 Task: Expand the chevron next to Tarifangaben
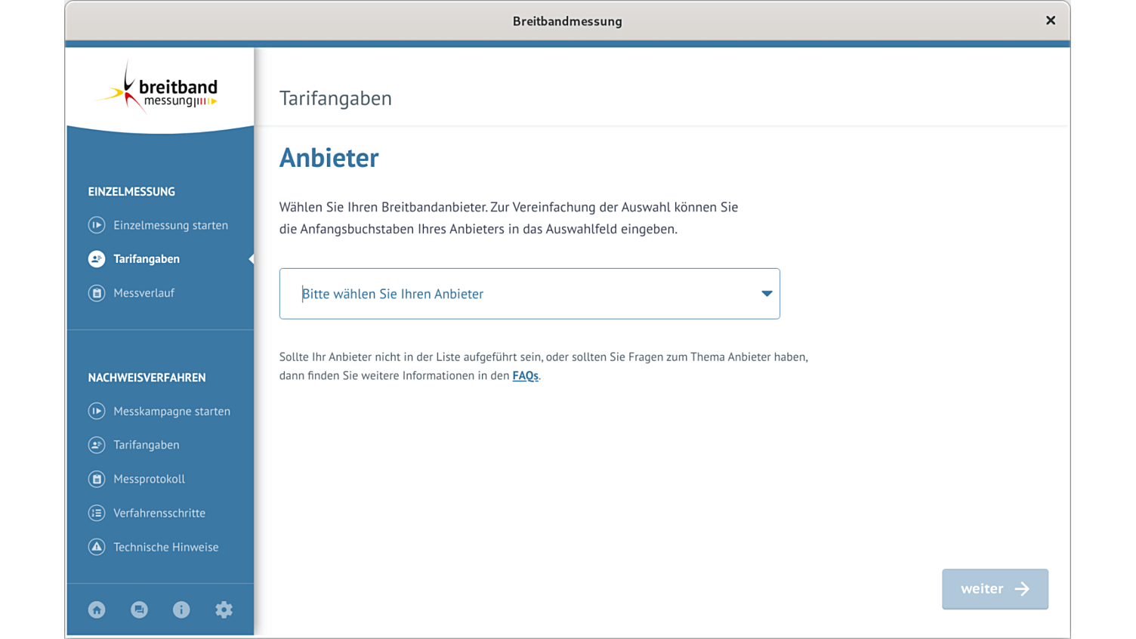[250, 259]
